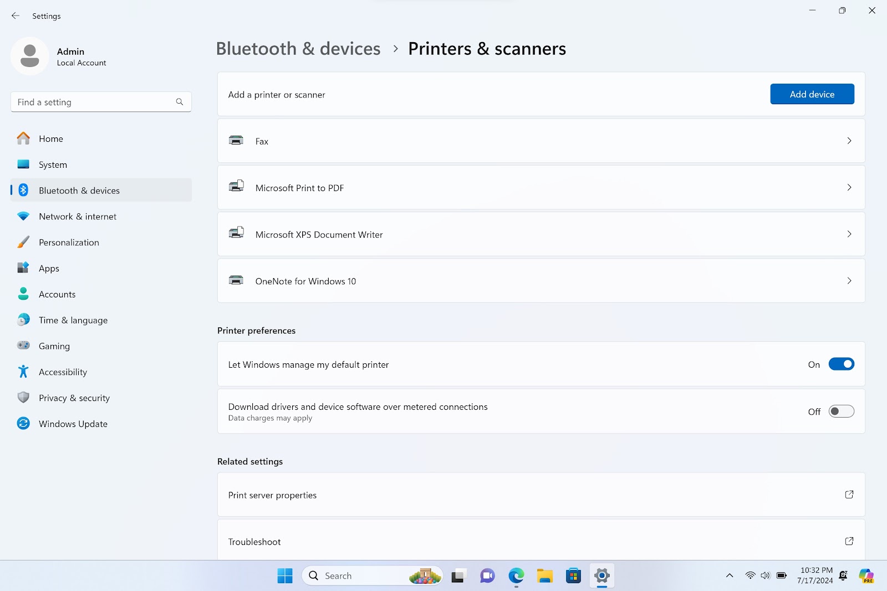This screenshot has height=591, width=887.
Task: Click 'Data charges may apply' text
Action: (x=270, y=418)
